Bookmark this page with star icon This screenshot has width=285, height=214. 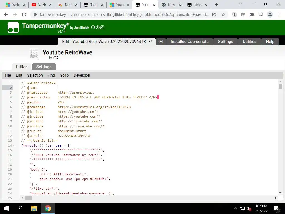tap(223, 14)
